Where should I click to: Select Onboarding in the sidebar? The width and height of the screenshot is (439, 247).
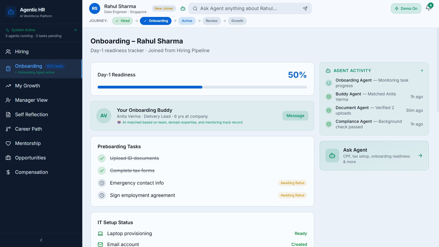coord(41,69)
